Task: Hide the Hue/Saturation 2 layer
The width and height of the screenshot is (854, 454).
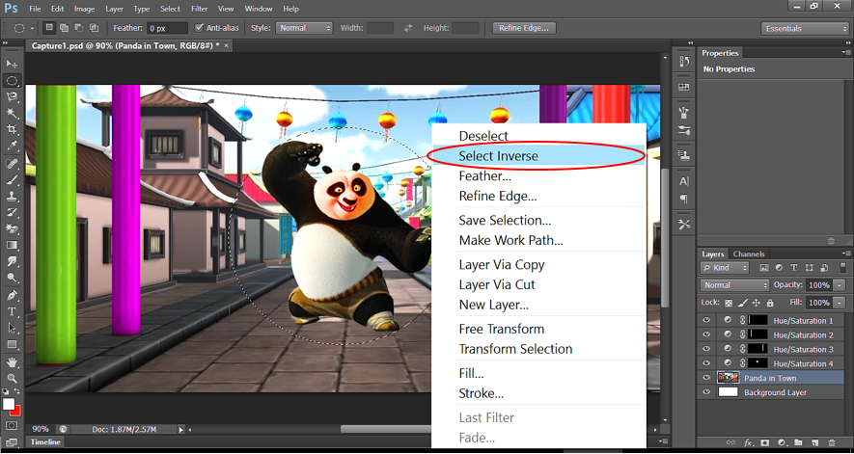Action: [x=706, y=334]
